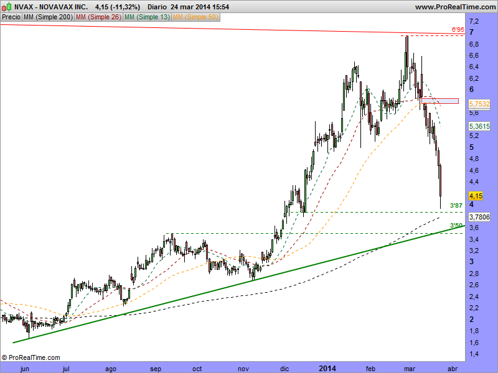Click the "2014" year label on the time axis
The height and width of the screenshot is (373, 498).
[327, 369]
